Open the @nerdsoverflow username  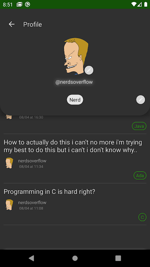74,82
